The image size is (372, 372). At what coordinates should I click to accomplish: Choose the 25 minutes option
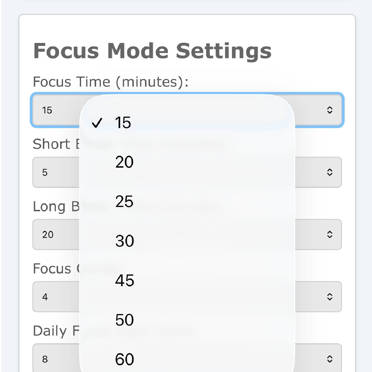pyautogui.click(x=124, y=201)
